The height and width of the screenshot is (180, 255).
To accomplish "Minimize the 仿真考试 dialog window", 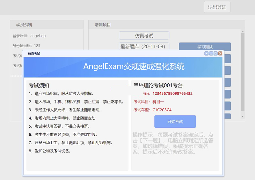I will 211,54.
